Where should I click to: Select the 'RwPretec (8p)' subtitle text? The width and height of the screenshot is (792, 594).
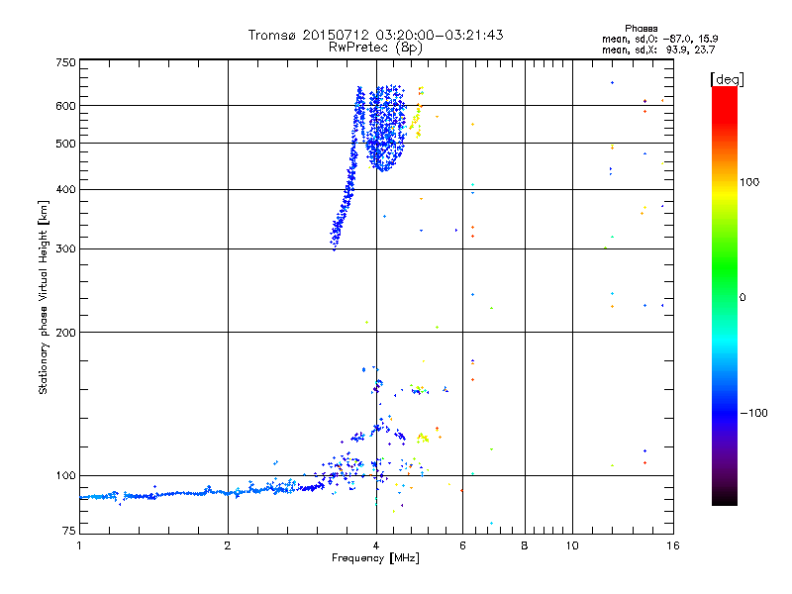click(375, 48)
